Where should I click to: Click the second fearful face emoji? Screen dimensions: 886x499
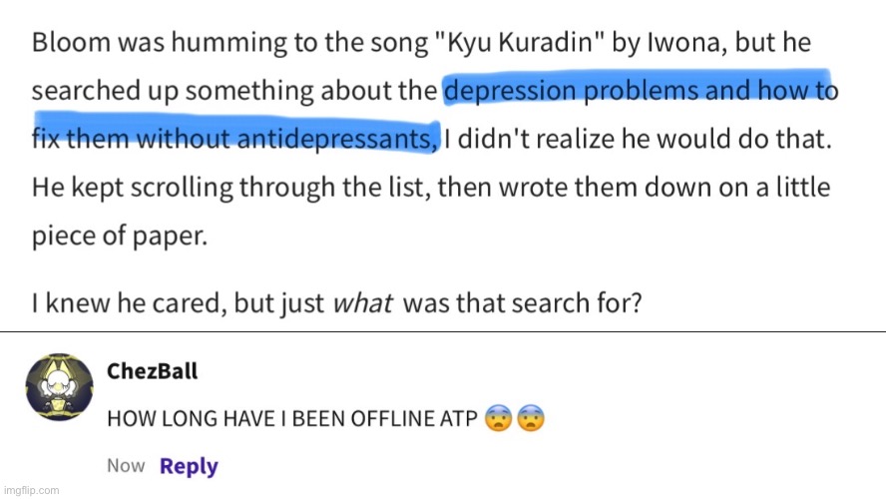pos(532,418)
